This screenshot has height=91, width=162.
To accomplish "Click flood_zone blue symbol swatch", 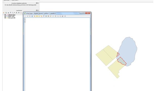I will pos(7,16).
